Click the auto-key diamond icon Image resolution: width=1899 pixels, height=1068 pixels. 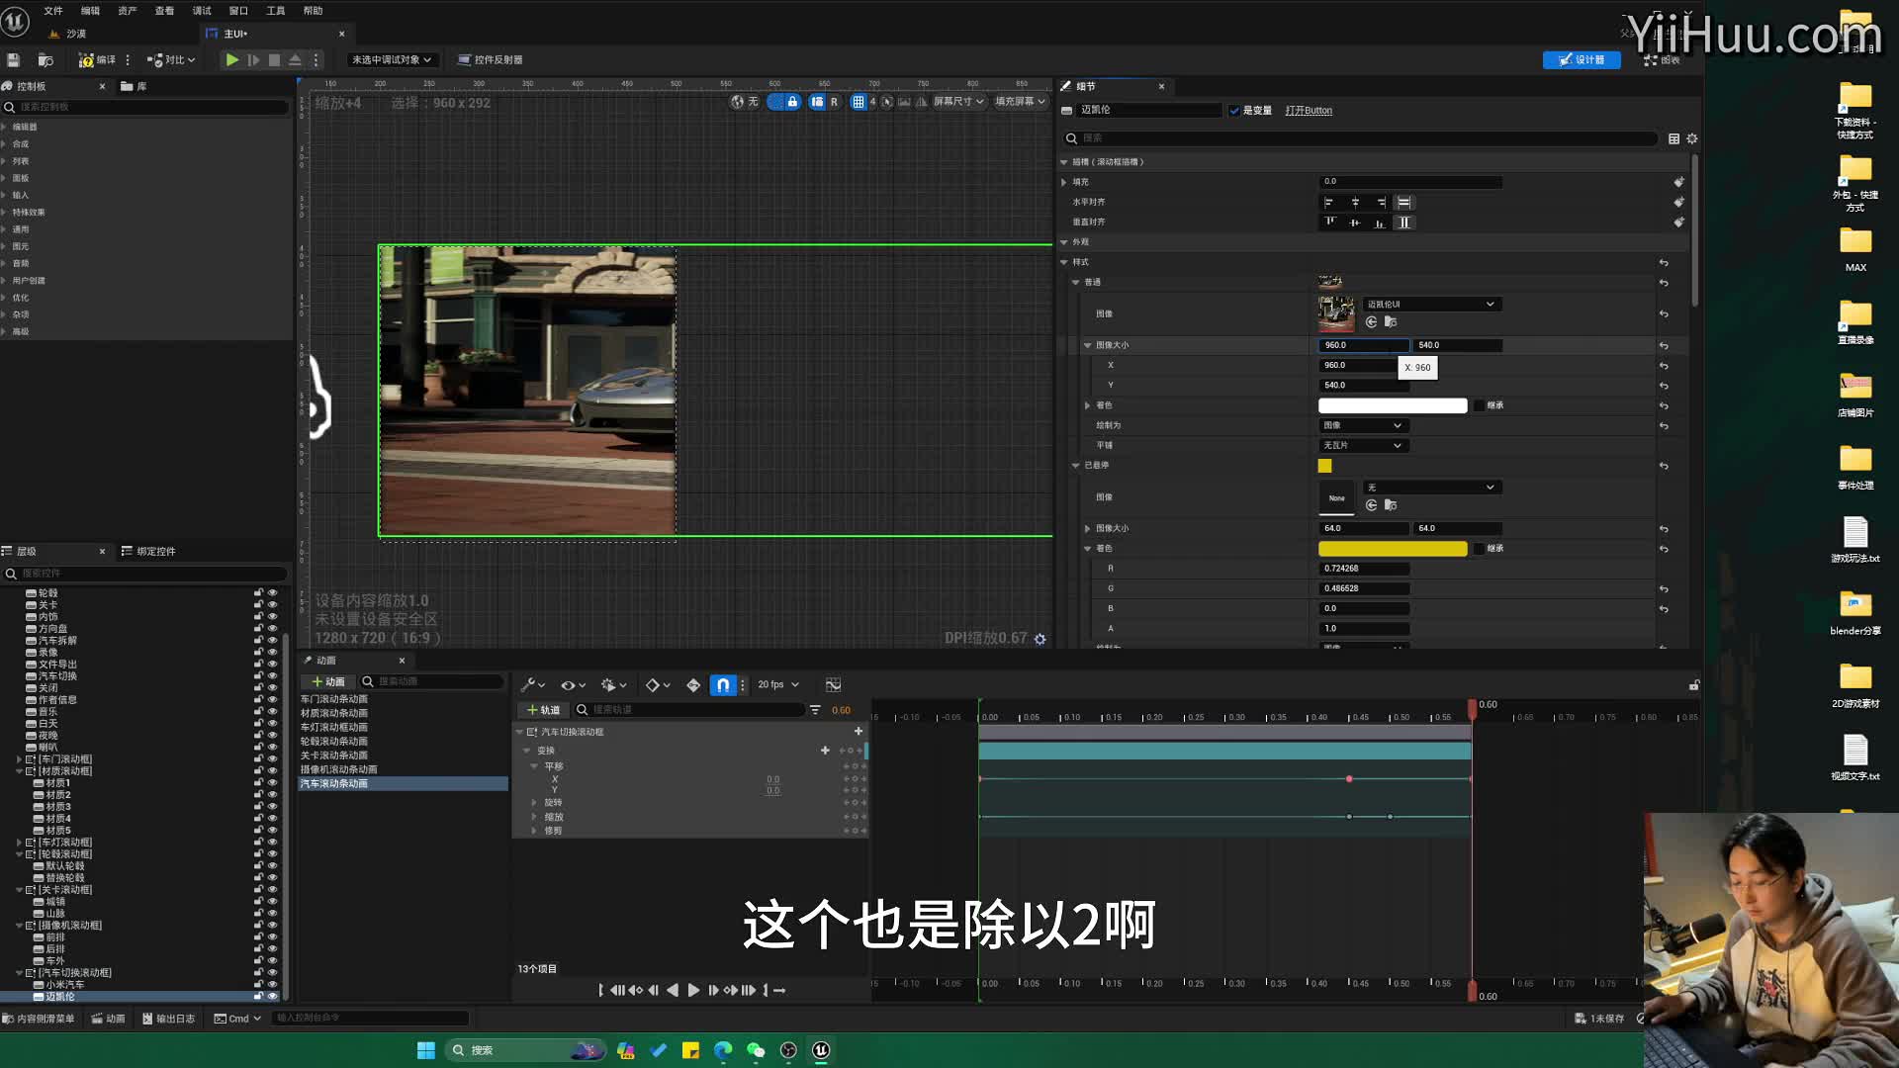pos(693,684)
